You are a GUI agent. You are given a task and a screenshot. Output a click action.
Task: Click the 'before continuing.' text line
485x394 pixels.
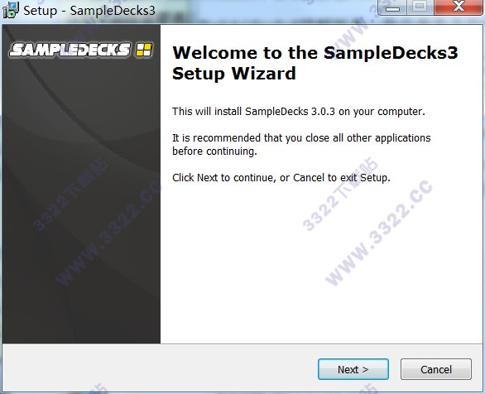click(x=214, y=151)
